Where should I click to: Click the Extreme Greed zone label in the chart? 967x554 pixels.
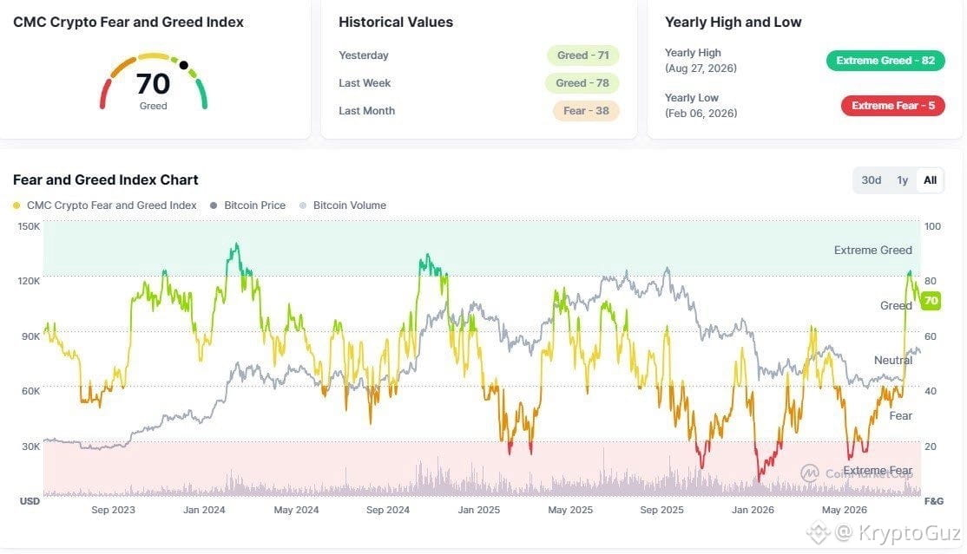coord(872,251)
